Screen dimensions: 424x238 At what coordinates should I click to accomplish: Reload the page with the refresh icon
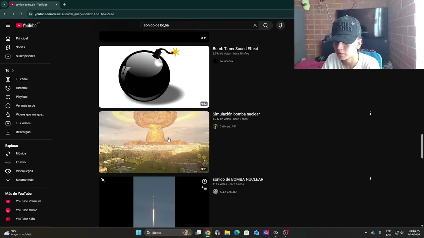tap(21, 14)
